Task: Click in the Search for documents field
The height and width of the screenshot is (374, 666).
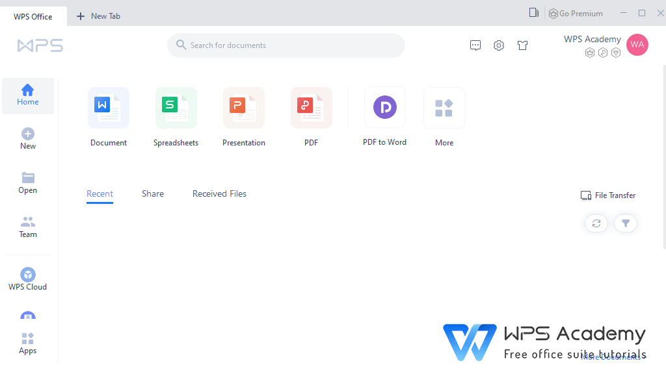Action: [x=286, y=45]
